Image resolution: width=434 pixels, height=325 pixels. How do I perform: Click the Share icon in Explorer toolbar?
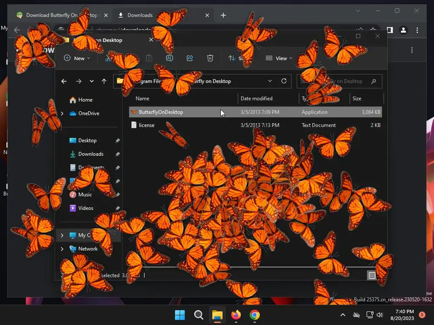click(x=190, y=58)
